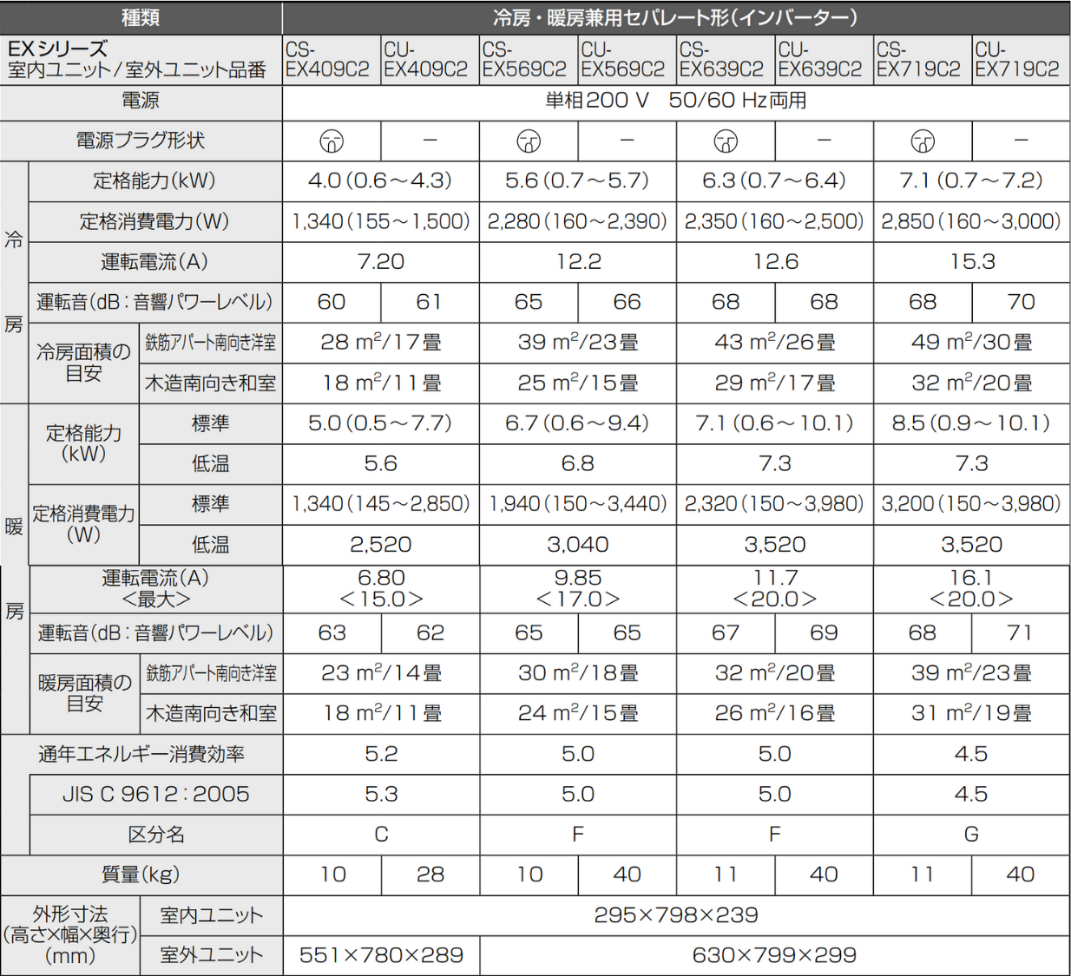
Task: Click the 種類 header cell
Action: 141,17
